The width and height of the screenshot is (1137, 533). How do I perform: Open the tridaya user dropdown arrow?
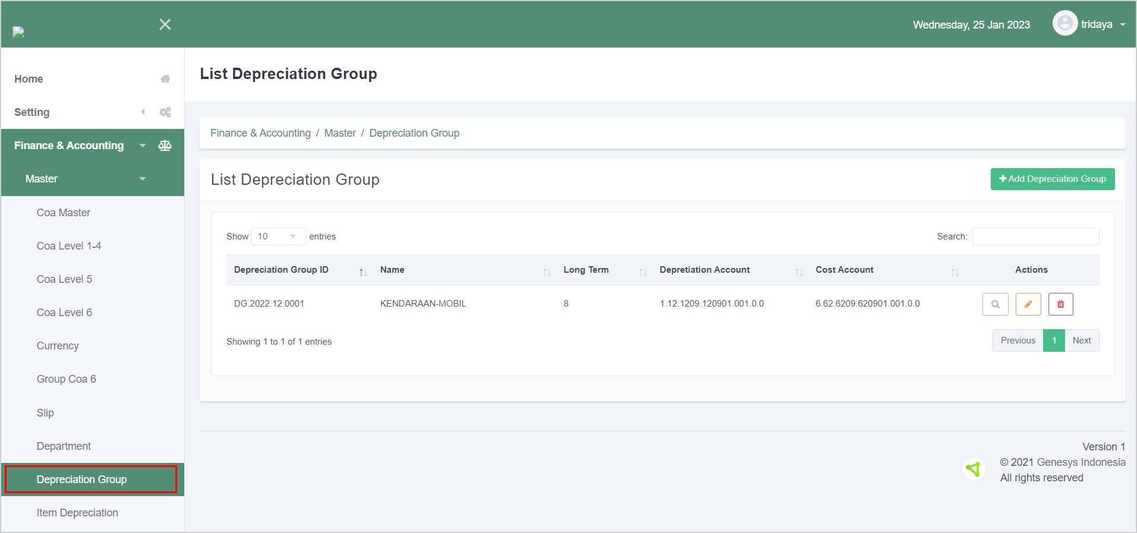coord(1122,25)
